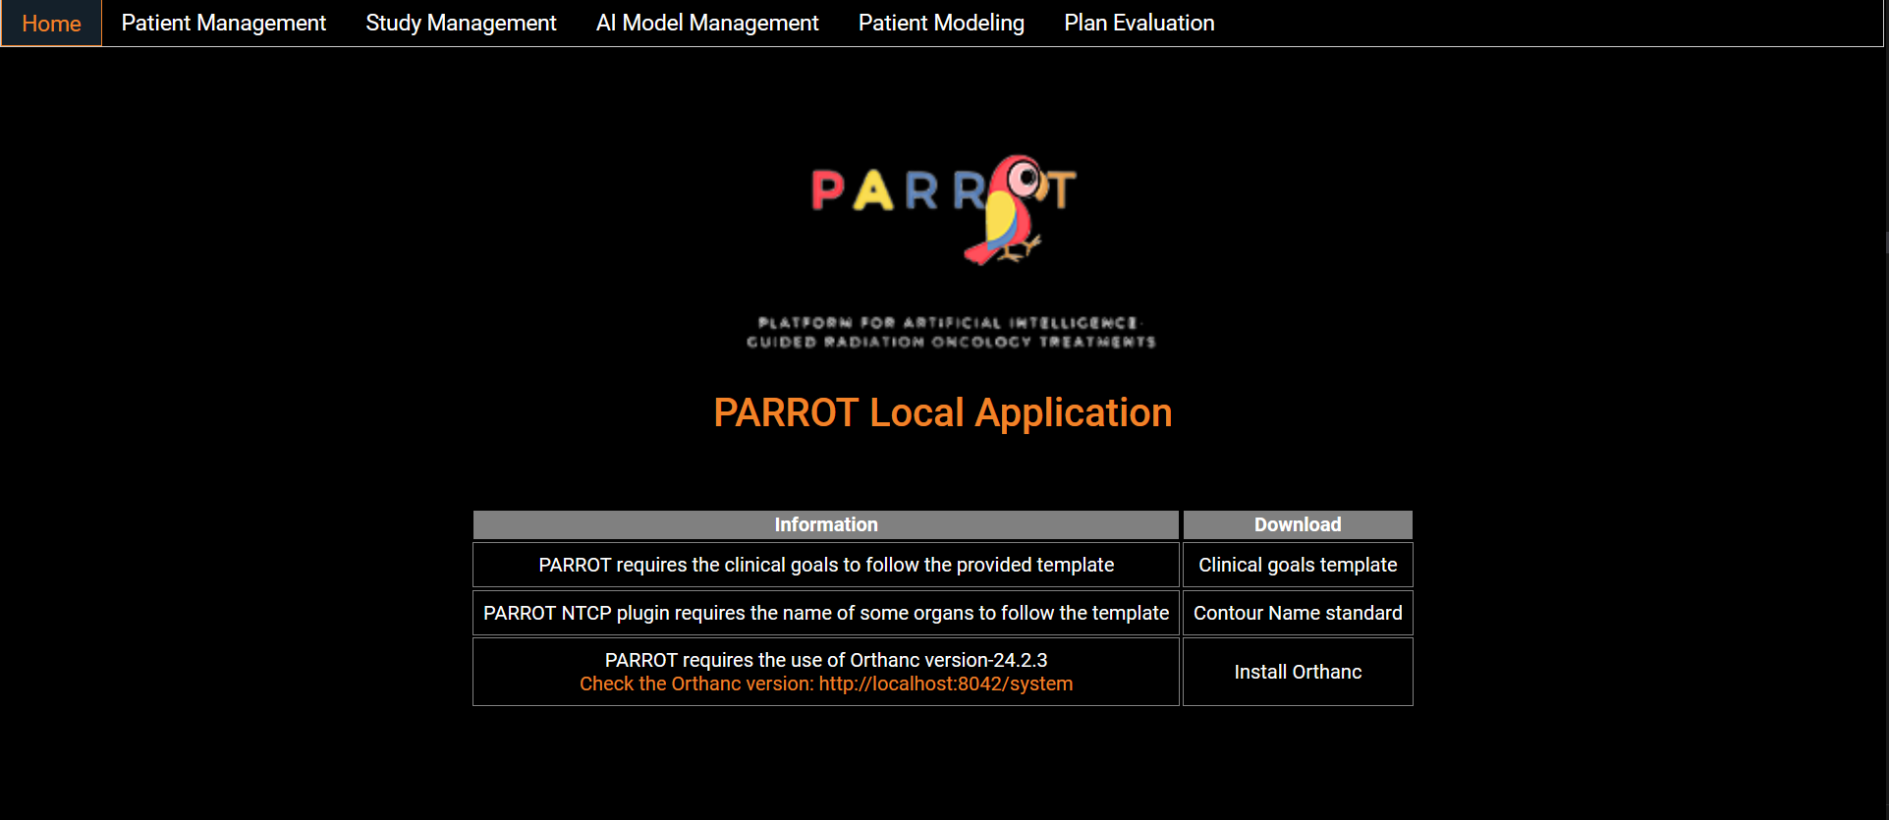The image size is (1889, 820).
Task: Click the NTCP plugin organ names info row
Action: [825, 613]
